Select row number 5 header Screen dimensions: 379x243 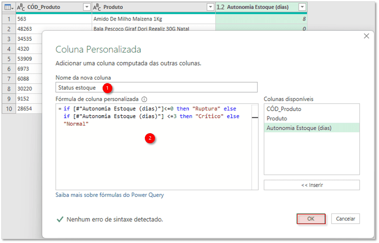point(9,59)
